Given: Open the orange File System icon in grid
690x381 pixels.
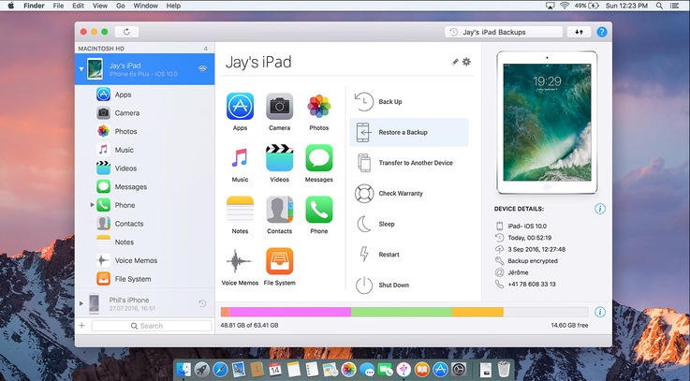Looking at the screenshot, I should click(x=279, y=261).
